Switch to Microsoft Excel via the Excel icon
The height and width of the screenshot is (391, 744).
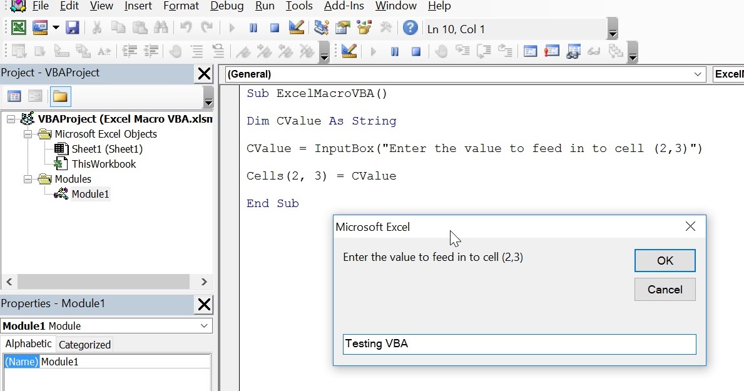click(x=19, y=28)
